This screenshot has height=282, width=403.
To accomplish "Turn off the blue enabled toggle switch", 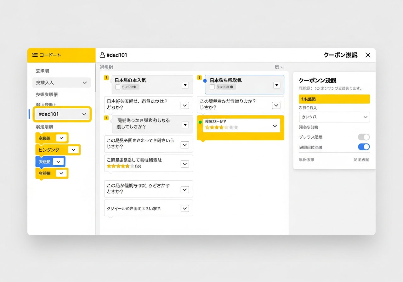I will [x=364, y=147].
